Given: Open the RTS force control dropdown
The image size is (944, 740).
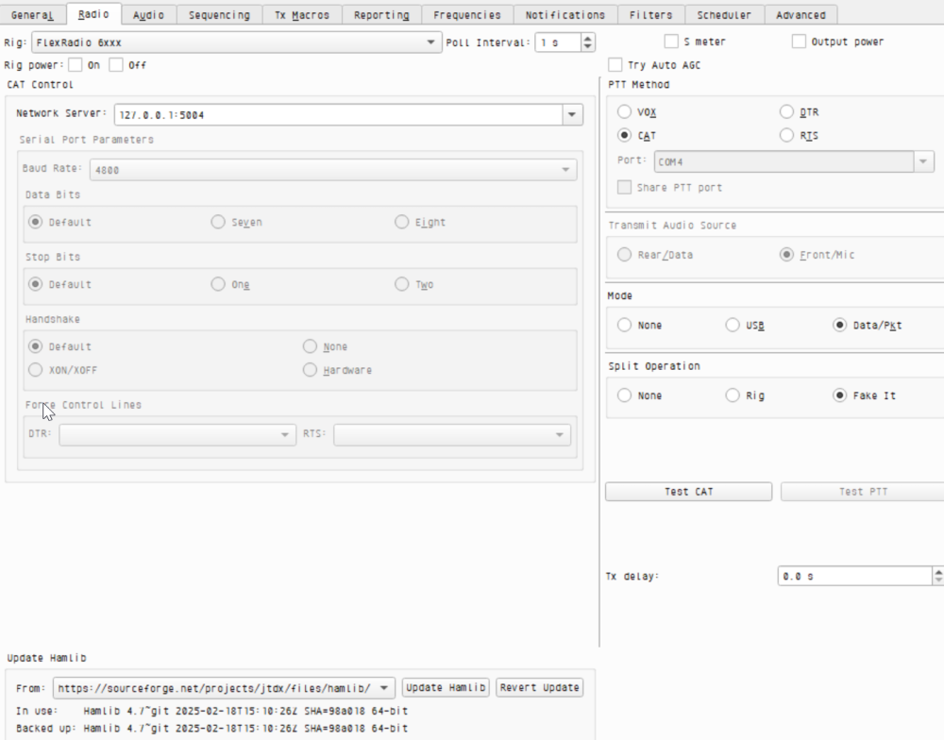Looking at the screenshot, I should (451, 435).
